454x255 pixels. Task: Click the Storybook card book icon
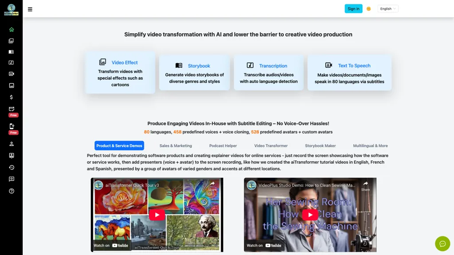point(179,66)
